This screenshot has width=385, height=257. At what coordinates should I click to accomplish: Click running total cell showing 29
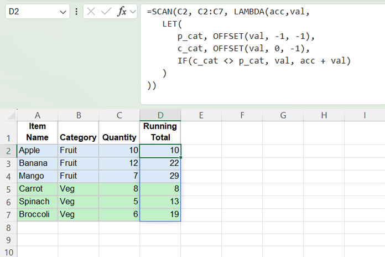tap(160, 176)
